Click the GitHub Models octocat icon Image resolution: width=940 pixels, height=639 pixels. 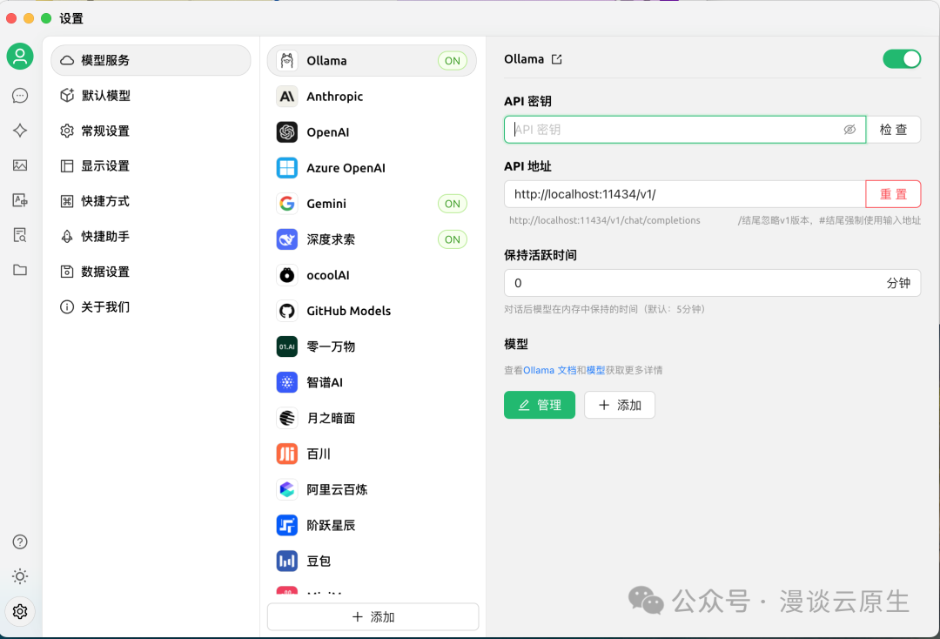(x=287, y=311)
